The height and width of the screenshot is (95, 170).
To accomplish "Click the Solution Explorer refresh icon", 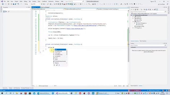I will 146,9.
